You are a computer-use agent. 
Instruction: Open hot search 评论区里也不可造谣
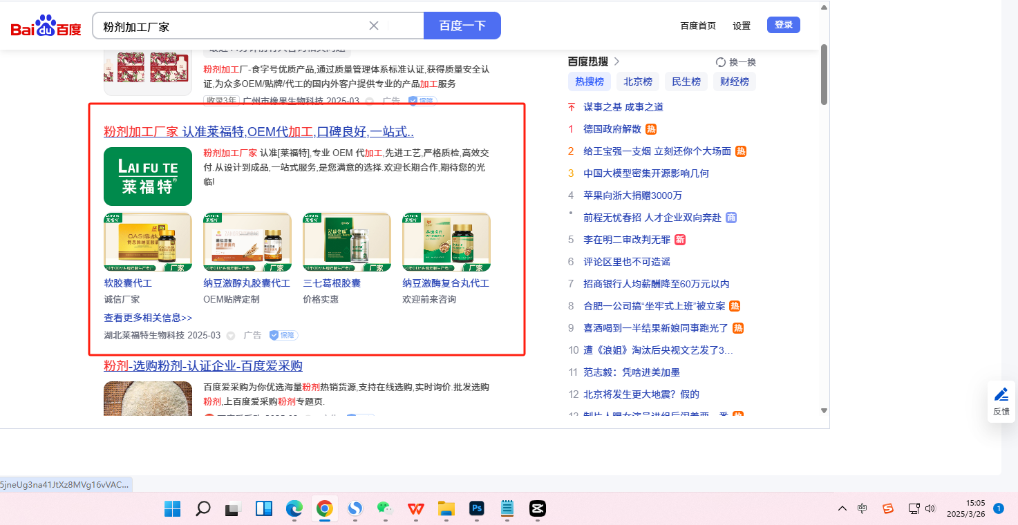627,262
